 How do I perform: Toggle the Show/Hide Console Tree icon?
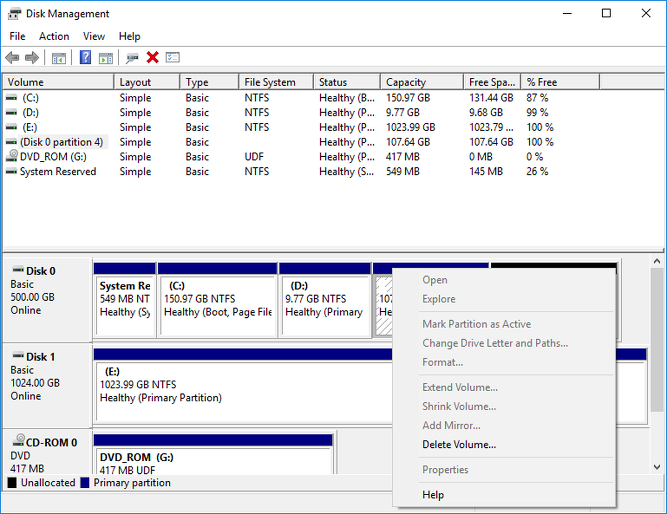tap(59, 57)
